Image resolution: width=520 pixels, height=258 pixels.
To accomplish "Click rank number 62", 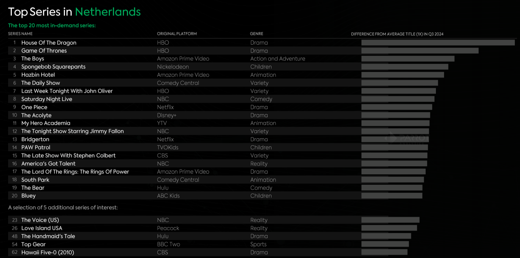I will tap(15, 252).
